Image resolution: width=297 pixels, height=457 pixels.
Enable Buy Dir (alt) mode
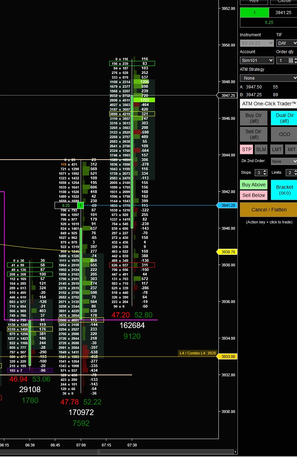coord(254,118)
